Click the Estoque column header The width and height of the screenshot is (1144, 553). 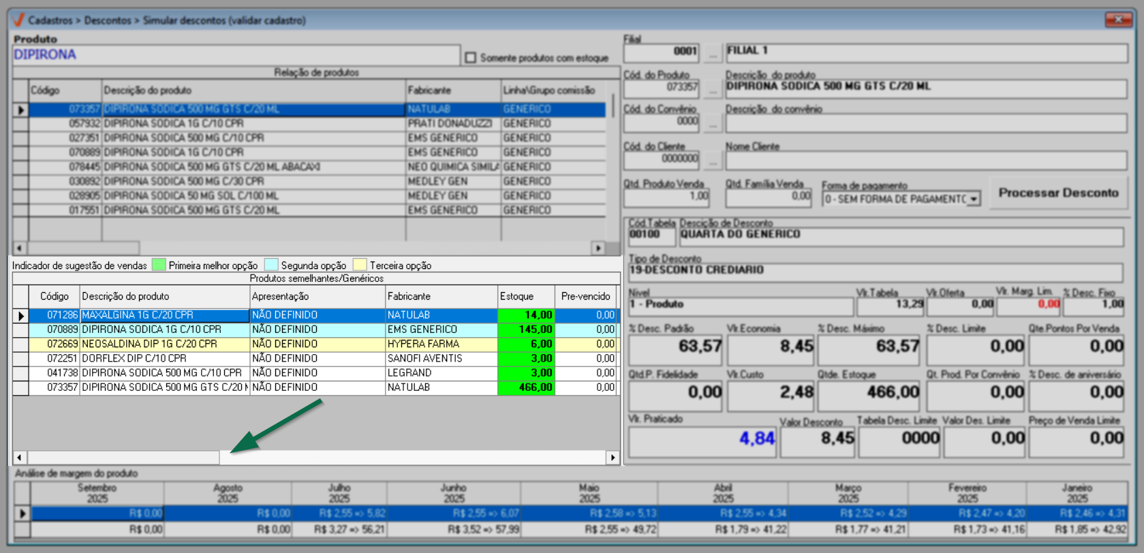pyautogui.click(x=525, y=296)
